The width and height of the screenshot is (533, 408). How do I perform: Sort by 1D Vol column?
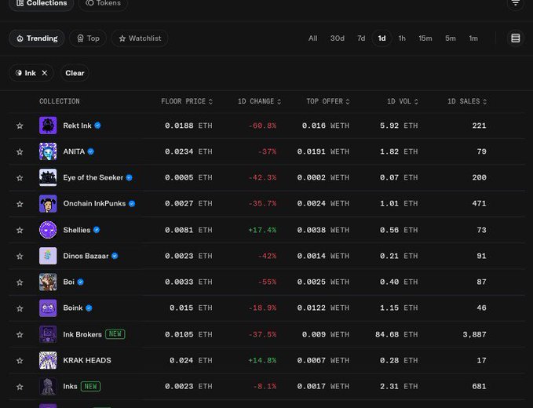(403, 101)
